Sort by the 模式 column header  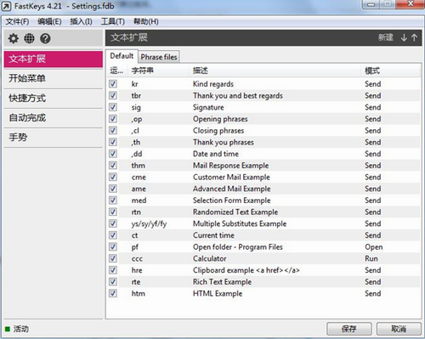point(392,71)
